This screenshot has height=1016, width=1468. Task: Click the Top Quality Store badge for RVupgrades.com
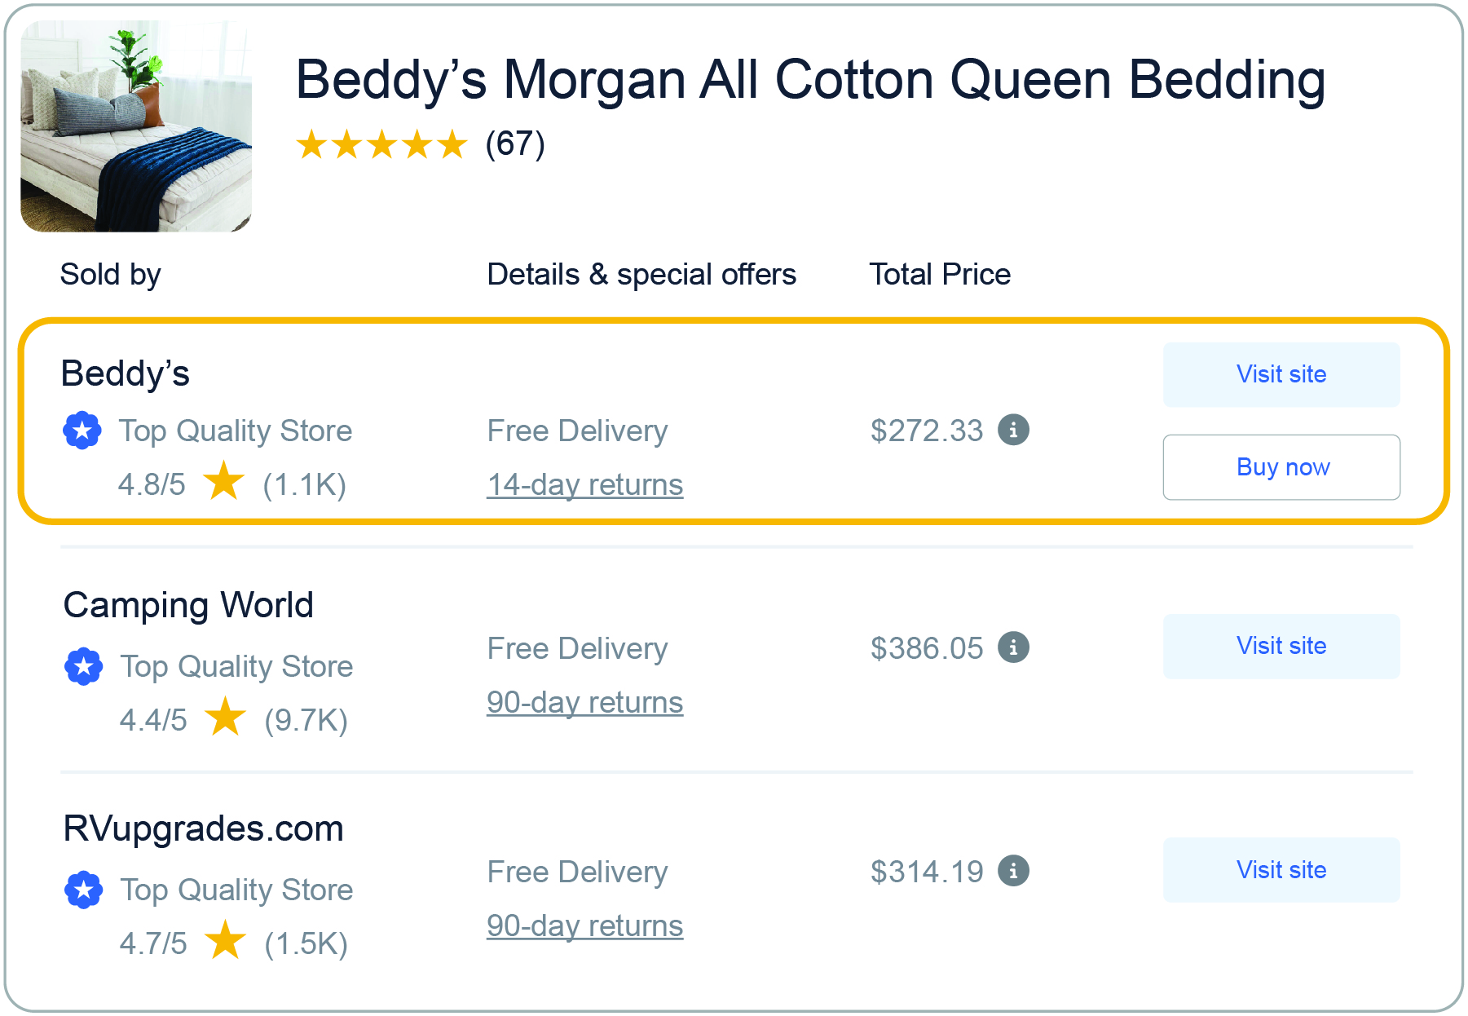point(82,889)
